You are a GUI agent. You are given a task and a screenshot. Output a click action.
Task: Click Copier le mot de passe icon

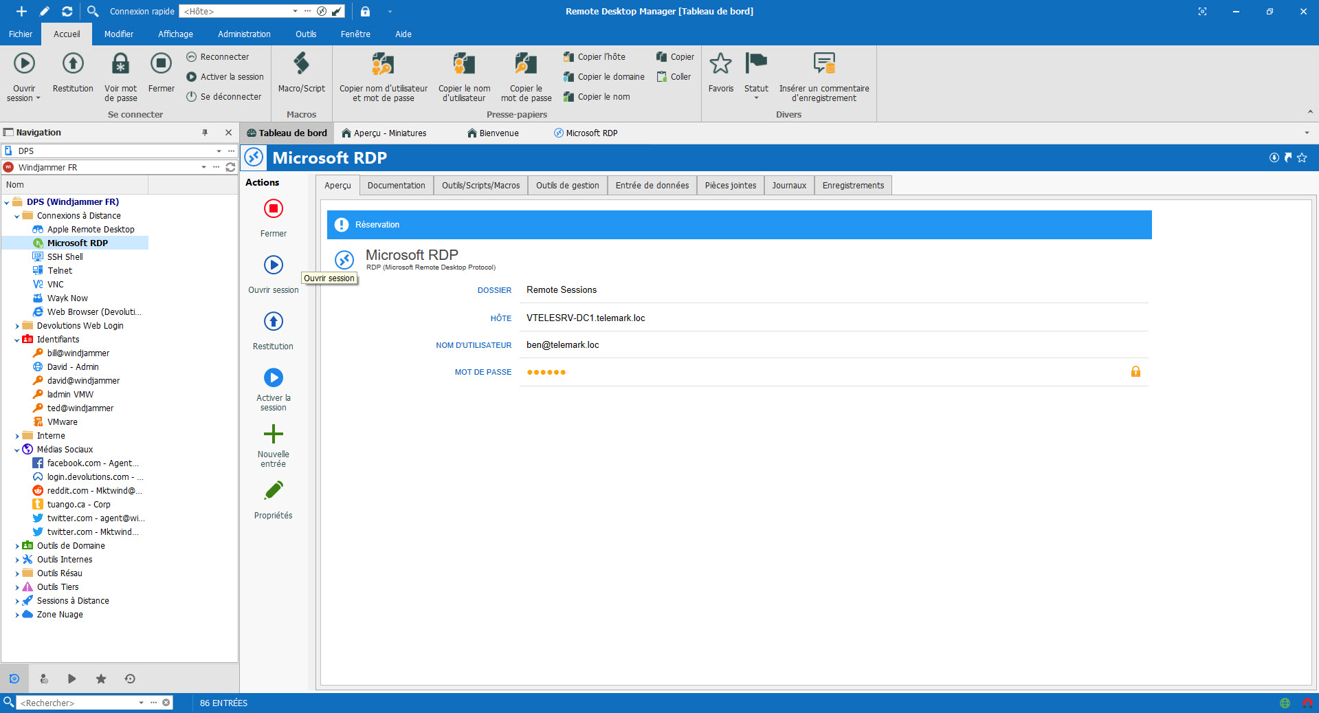pyautogui.click(x=526, y=64)
